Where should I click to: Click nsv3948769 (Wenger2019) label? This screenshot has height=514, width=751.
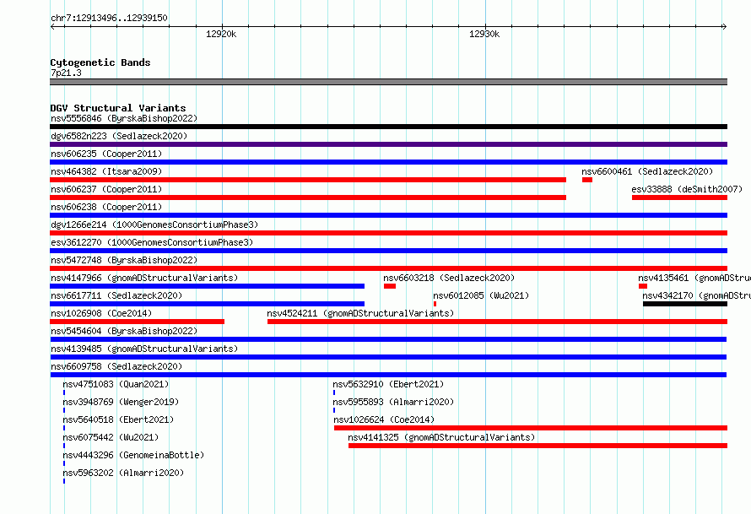coord(121,402)
